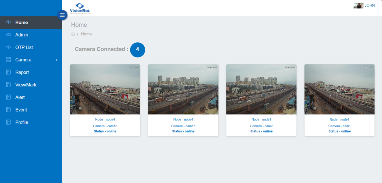
Task: Open the JOHN user account menu
Action: pos(369,5)
